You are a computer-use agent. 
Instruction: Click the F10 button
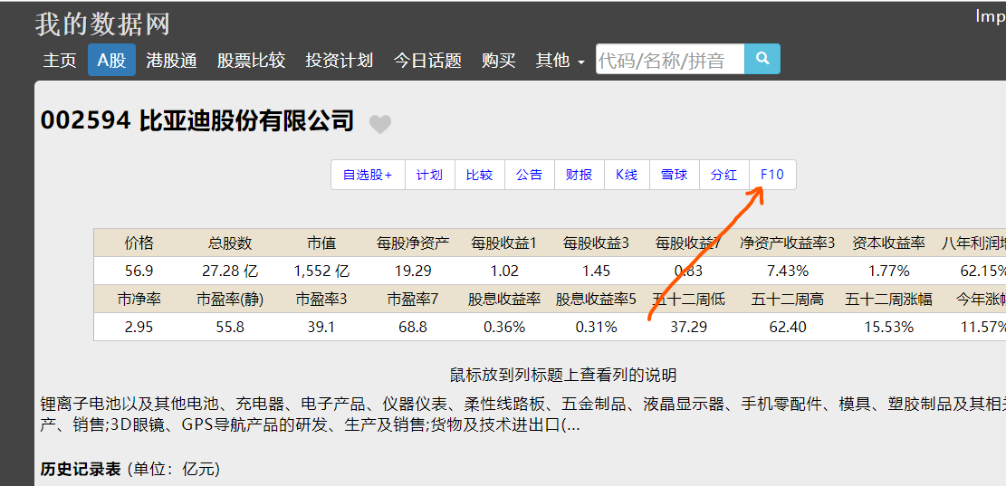coord(772,175)
